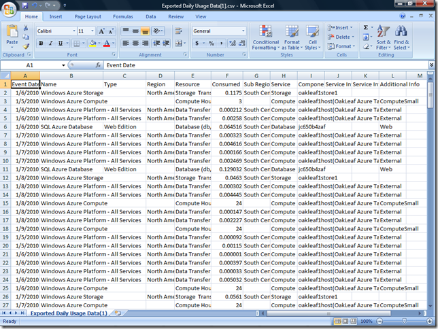Open Conditional Formatting menu
This screenshot has height=329, width=438.
coord(266,37)
